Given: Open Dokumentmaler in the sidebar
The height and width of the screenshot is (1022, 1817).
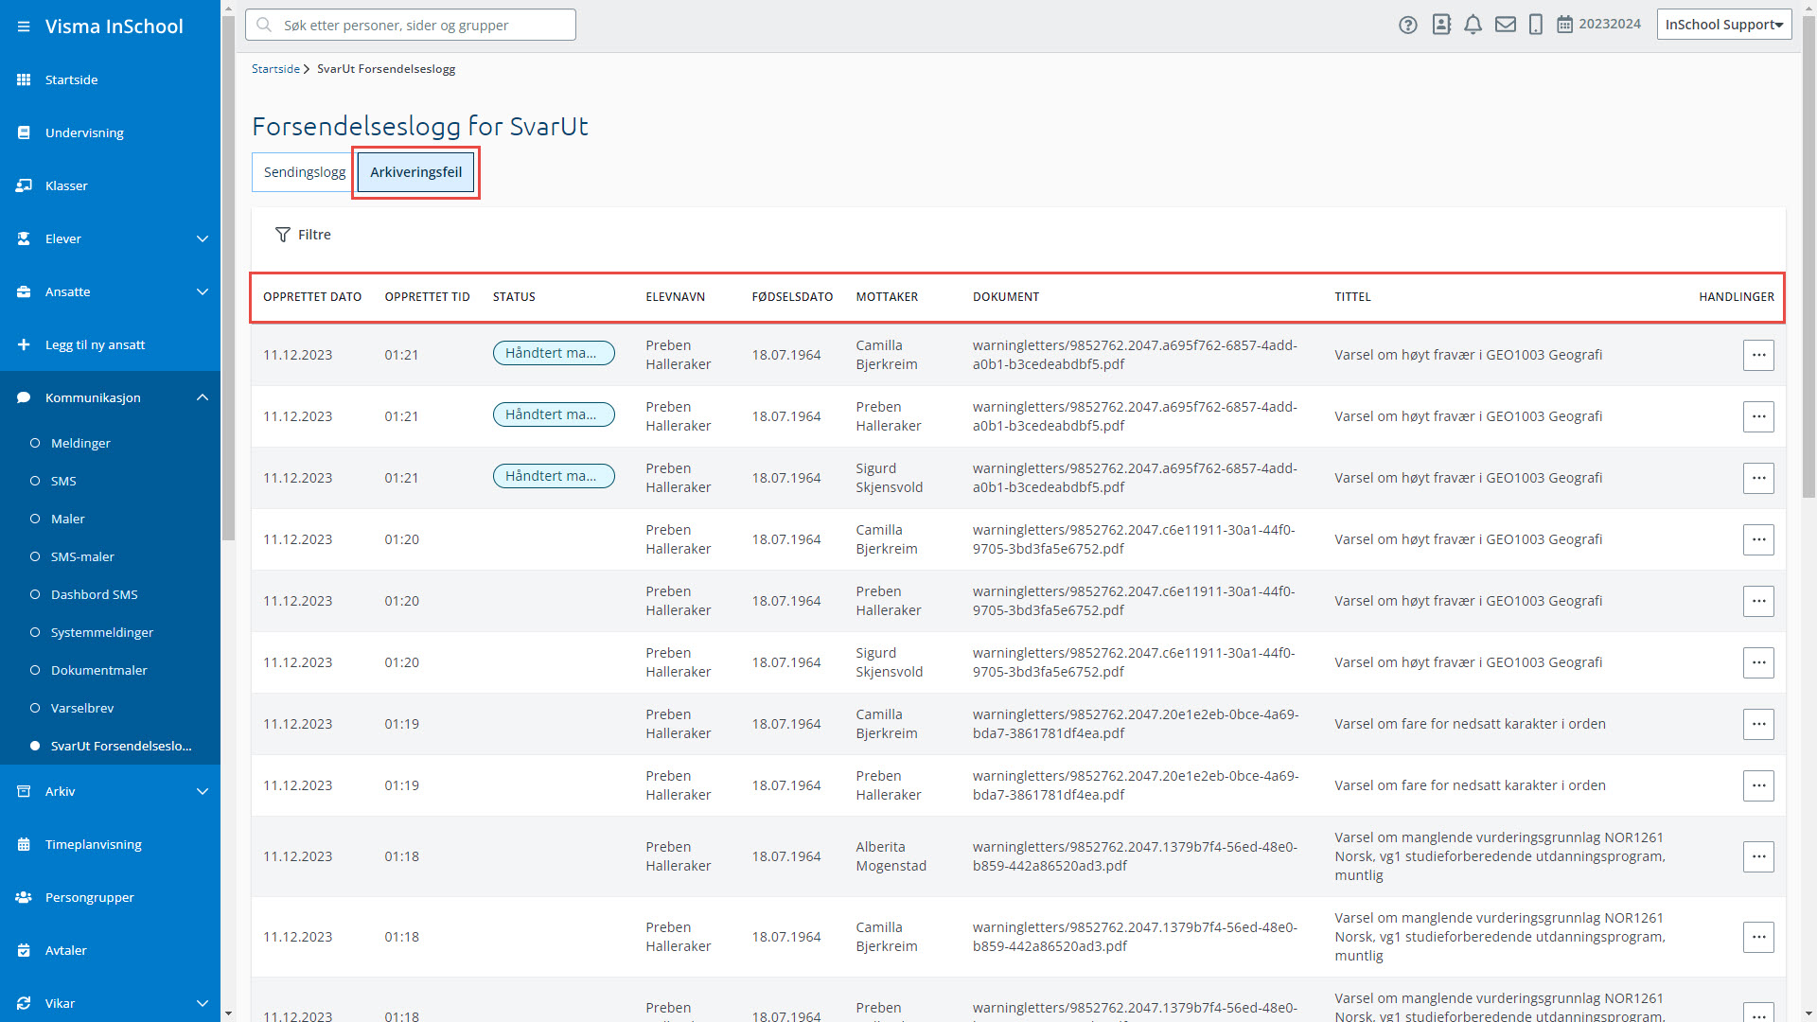Looking at the screenshot, I should coord(98,670).
